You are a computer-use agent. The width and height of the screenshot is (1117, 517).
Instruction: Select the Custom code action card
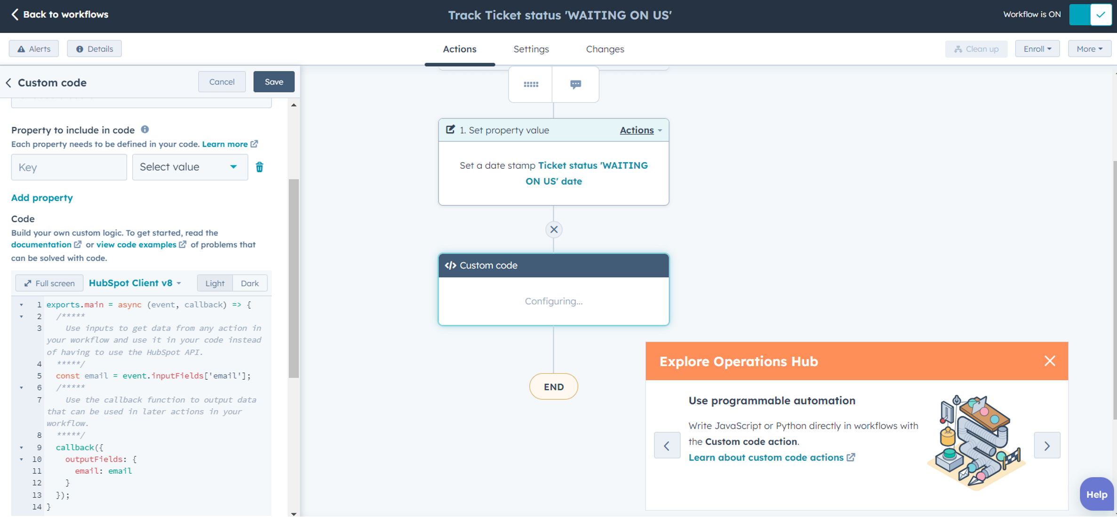554,290
